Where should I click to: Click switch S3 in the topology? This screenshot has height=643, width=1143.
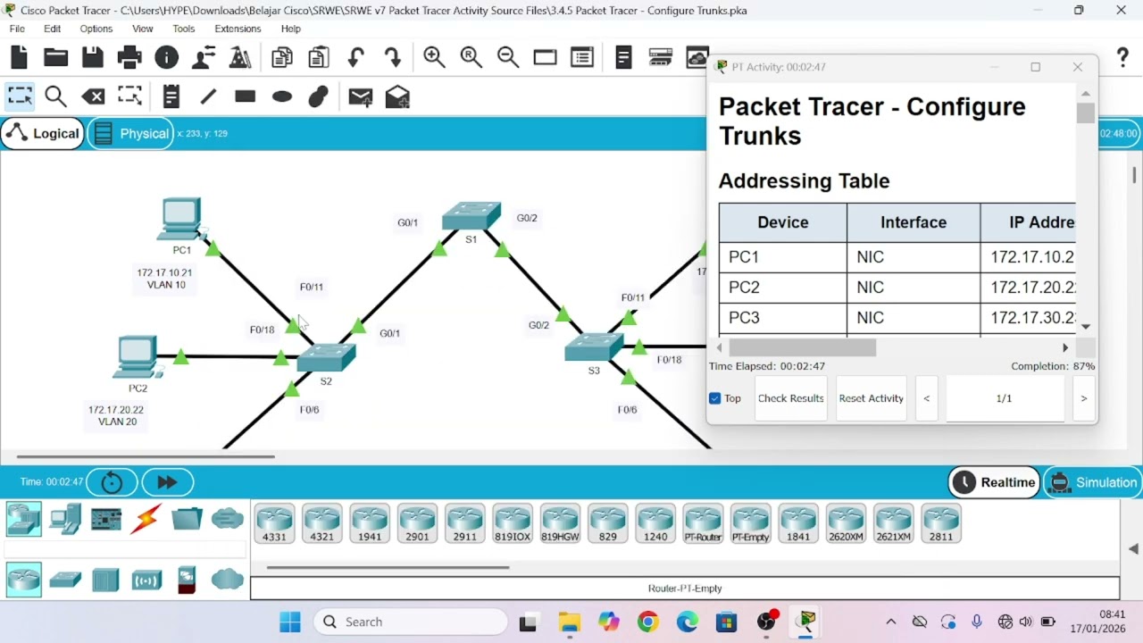[594, 347]
